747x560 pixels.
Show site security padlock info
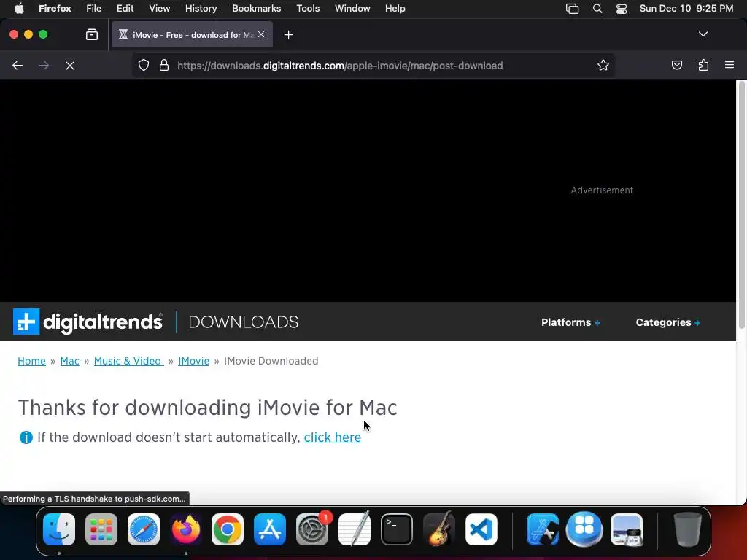tap(164, 65)
